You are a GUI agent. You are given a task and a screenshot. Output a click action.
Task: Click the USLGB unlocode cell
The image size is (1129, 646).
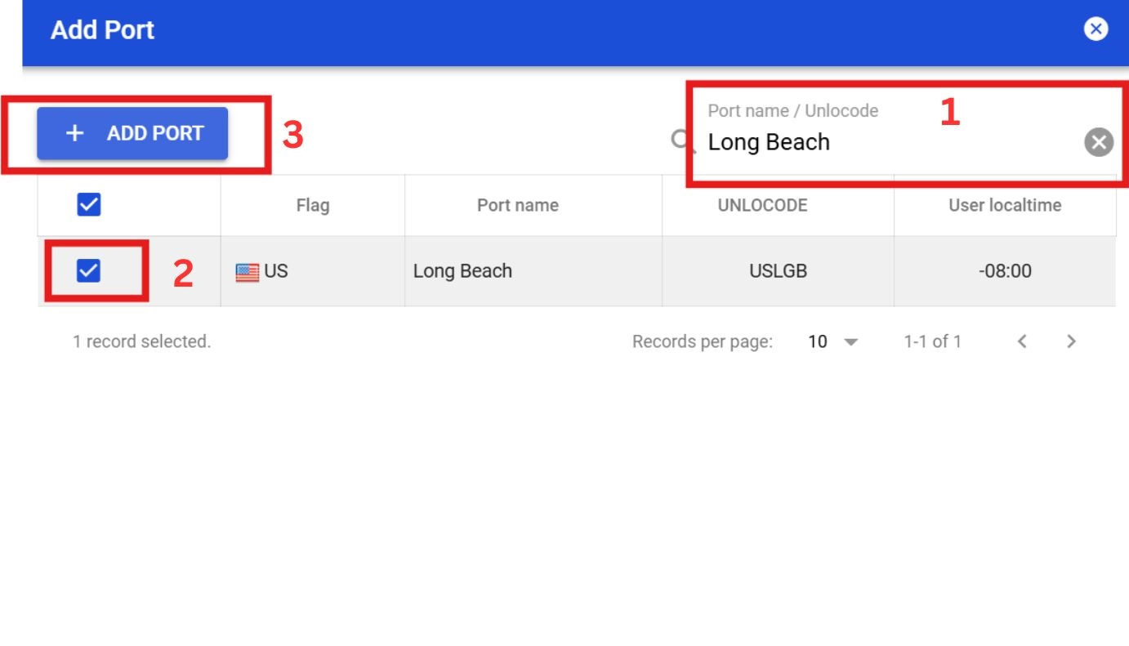(778, 271)
